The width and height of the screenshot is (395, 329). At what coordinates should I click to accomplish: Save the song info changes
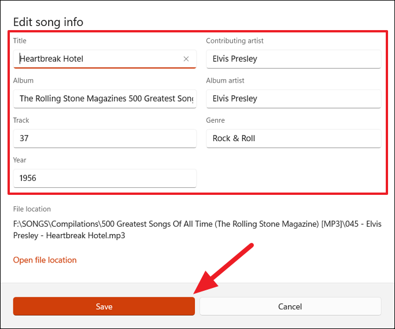[104, 306]
